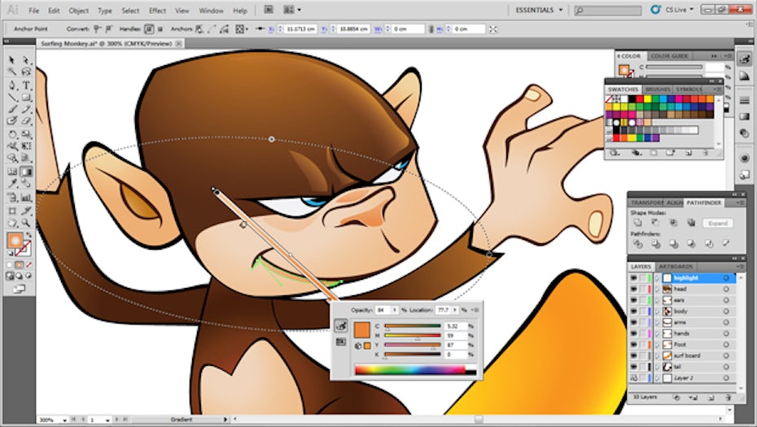Open the Effect menu
This screenshot has height=427, width=757.
tap(157, 10)
